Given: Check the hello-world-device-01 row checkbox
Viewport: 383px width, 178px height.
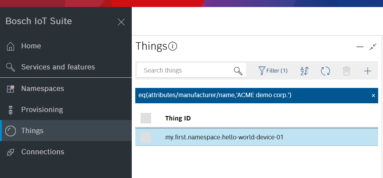Looking at the screenshot, I should (146, 138).
